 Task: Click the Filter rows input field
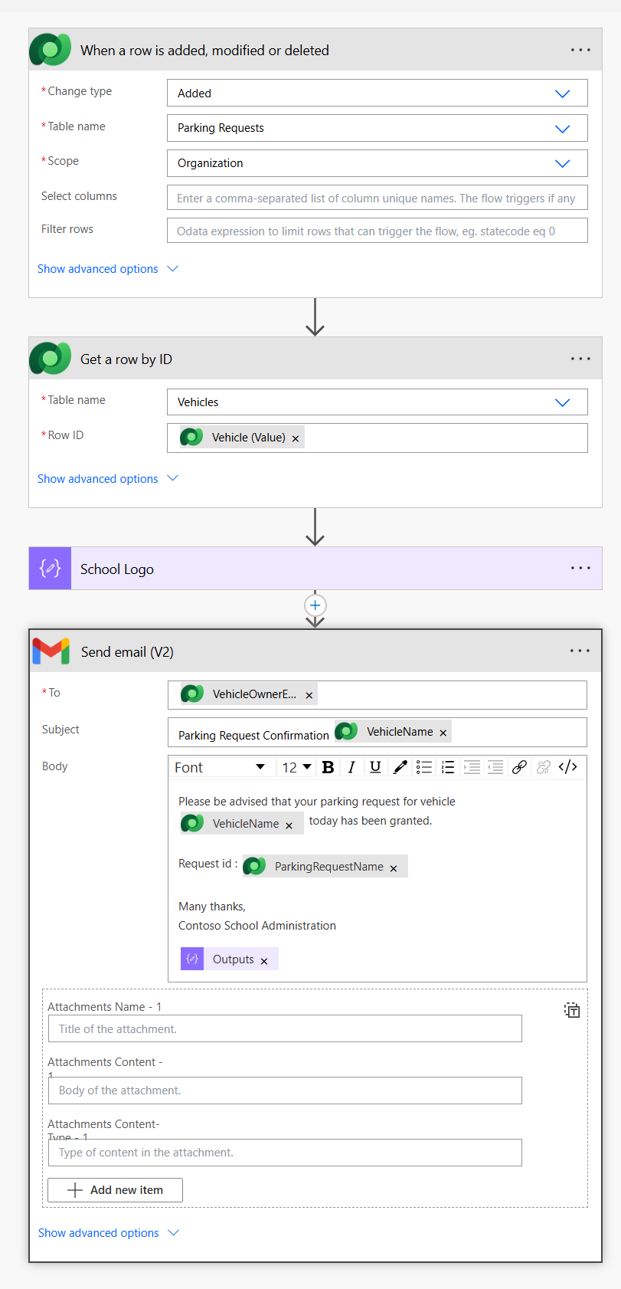(x=377, y=231)
